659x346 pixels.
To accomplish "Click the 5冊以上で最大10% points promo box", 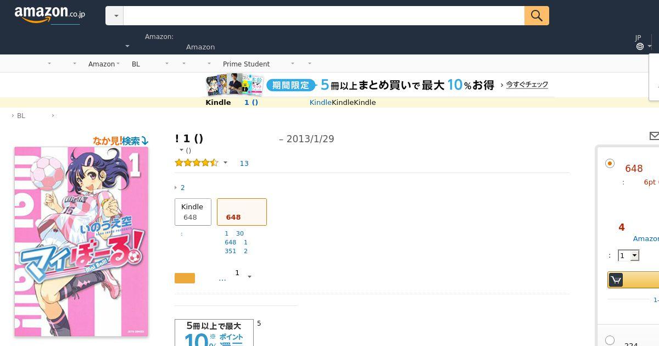I will [x=214, y=333].
